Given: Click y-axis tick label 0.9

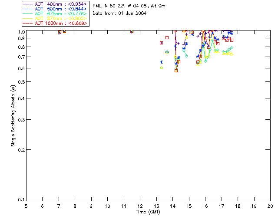Looking at the screenshot, I should pyautogui.click(x=21, y=38).
